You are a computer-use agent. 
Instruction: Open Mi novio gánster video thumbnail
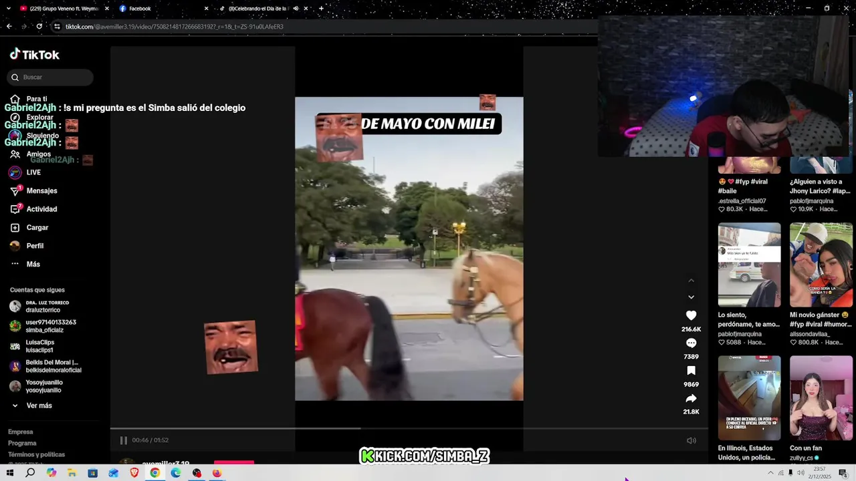821,265
